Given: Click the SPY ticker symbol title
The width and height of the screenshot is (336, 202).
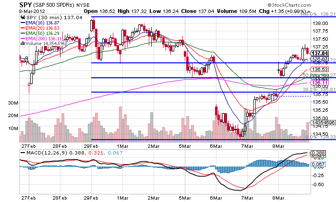Looking at the screenshot, I should click(x=25, y=5).
